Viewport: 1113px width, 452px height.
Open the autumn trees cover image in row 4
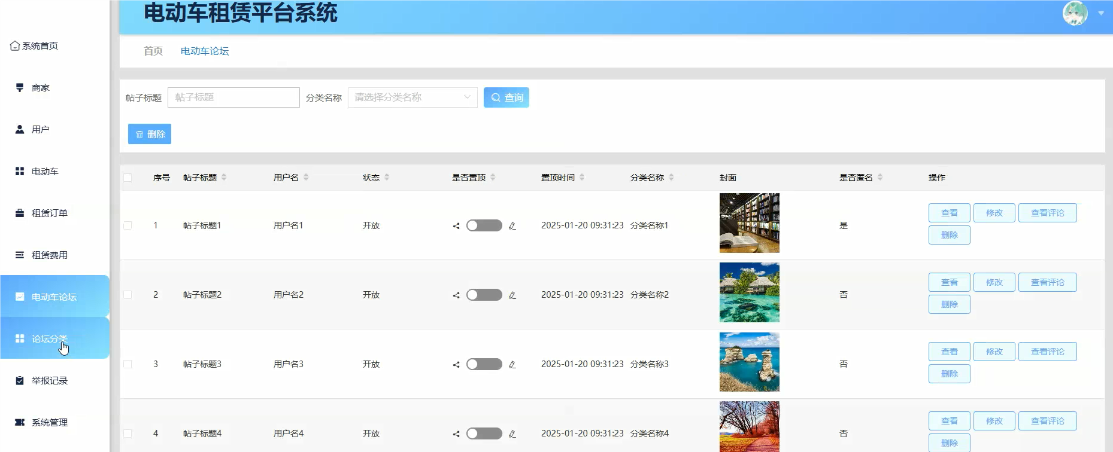[x=750, y=426]
